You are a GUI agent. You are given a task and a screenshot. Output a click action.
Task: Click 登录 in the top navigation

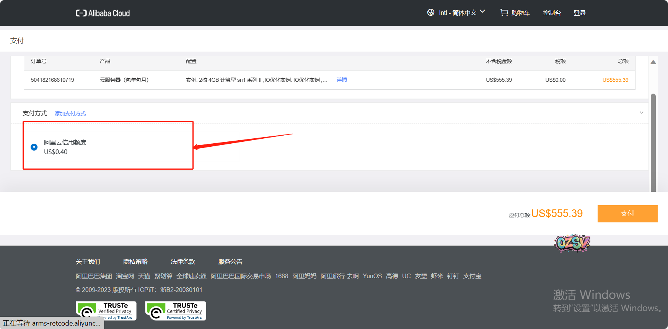[580, 13]
